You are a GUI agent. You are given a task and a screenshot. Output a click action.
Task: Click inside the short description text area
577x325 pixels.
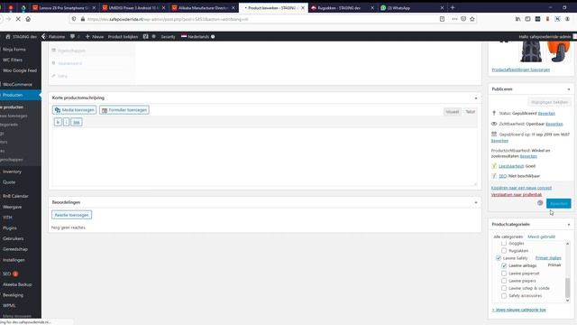264,157
